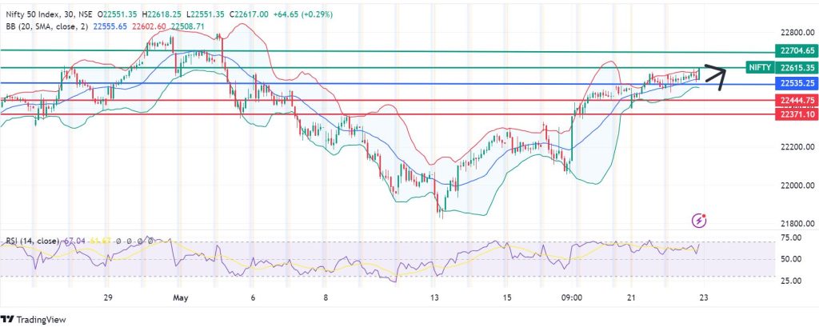
Task: Click the red BB upper value 22602.60
Action: (x=149, y=26)
